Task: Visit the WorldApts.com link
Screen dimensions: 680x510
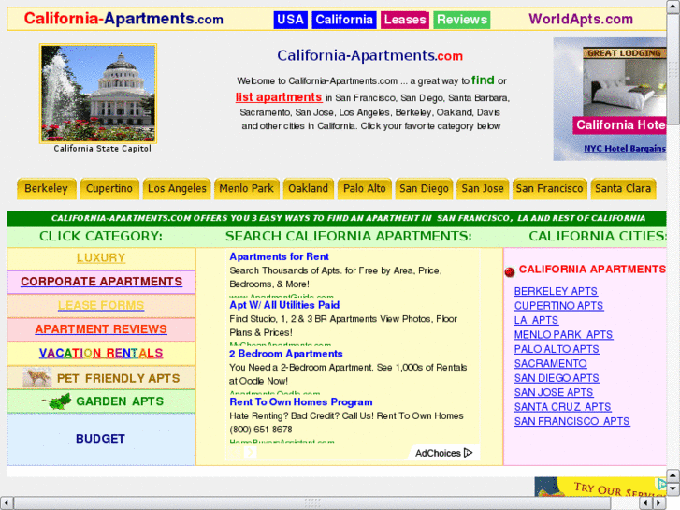Action: point(580,19)
